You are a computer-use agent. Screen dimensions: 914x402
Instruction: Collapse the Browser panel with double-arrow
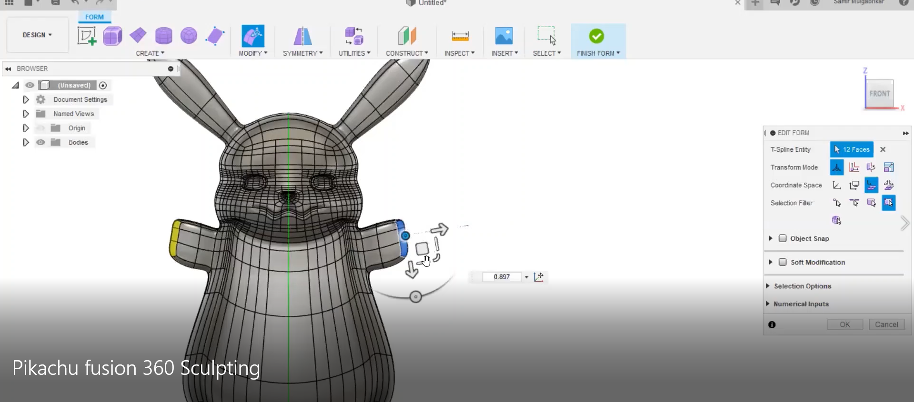tap(8, 69)
